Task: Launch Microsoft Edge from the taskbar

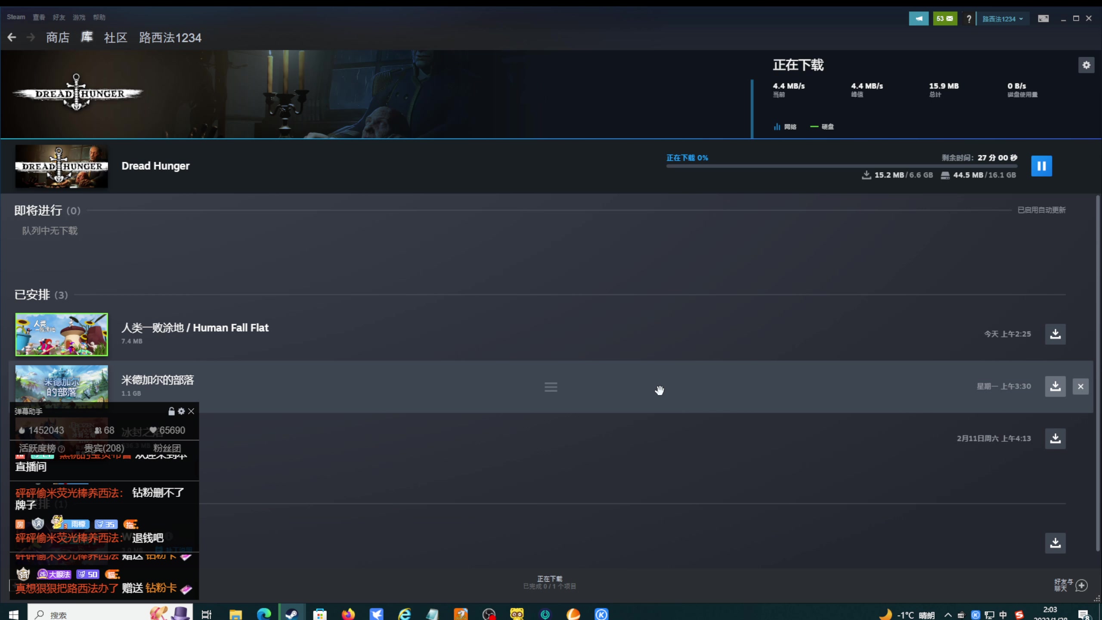Action: pyautogui.click(x=264, y=614)
